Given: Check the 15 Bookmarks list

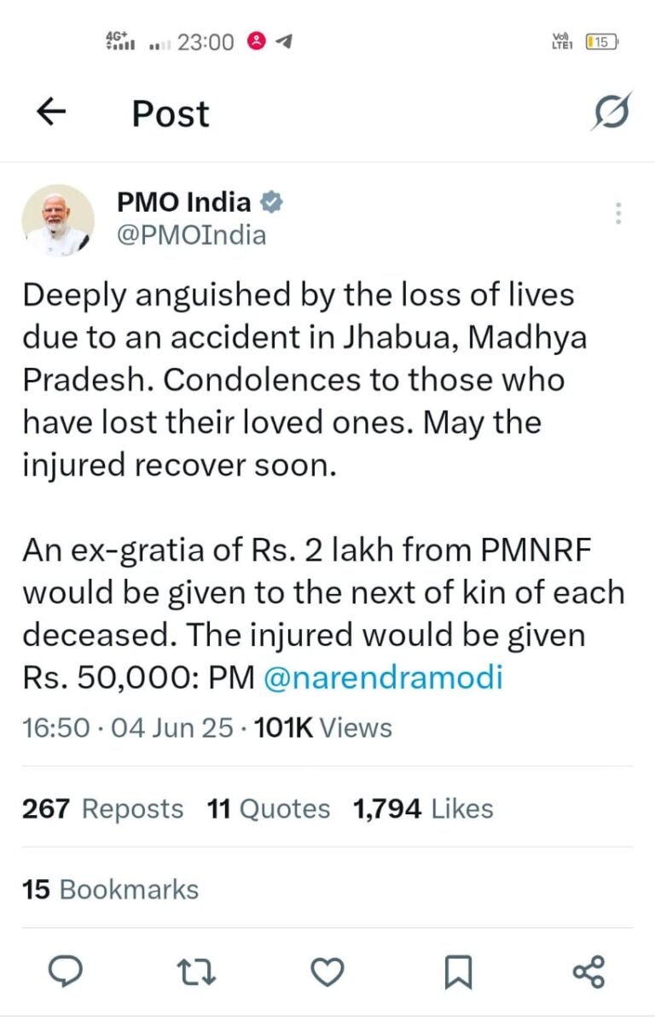Looking at the screenshot, I should [x=109, y=890].
